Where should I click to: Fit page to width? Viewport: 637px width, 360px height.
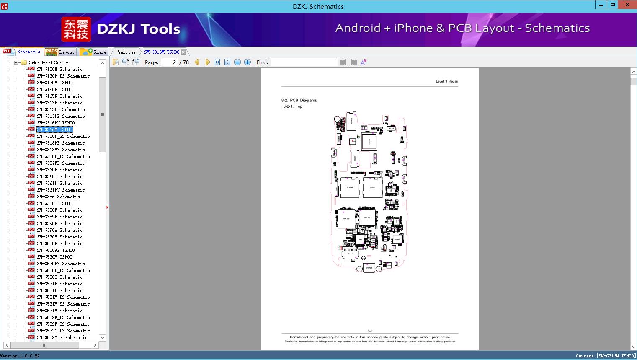[217, 62]
